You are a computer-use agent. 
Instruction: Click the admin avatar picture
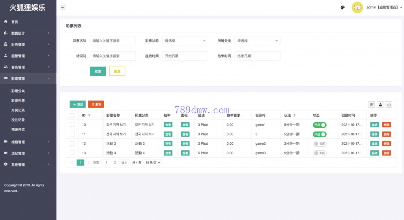tap(357, 7)
